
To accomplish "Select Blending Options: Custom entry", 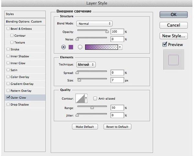I will (25, 22).
